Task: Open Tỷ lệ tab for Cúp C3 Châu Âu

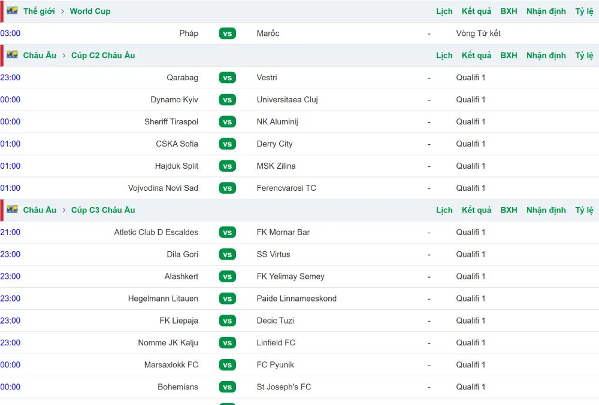Action: click(585, 211)
